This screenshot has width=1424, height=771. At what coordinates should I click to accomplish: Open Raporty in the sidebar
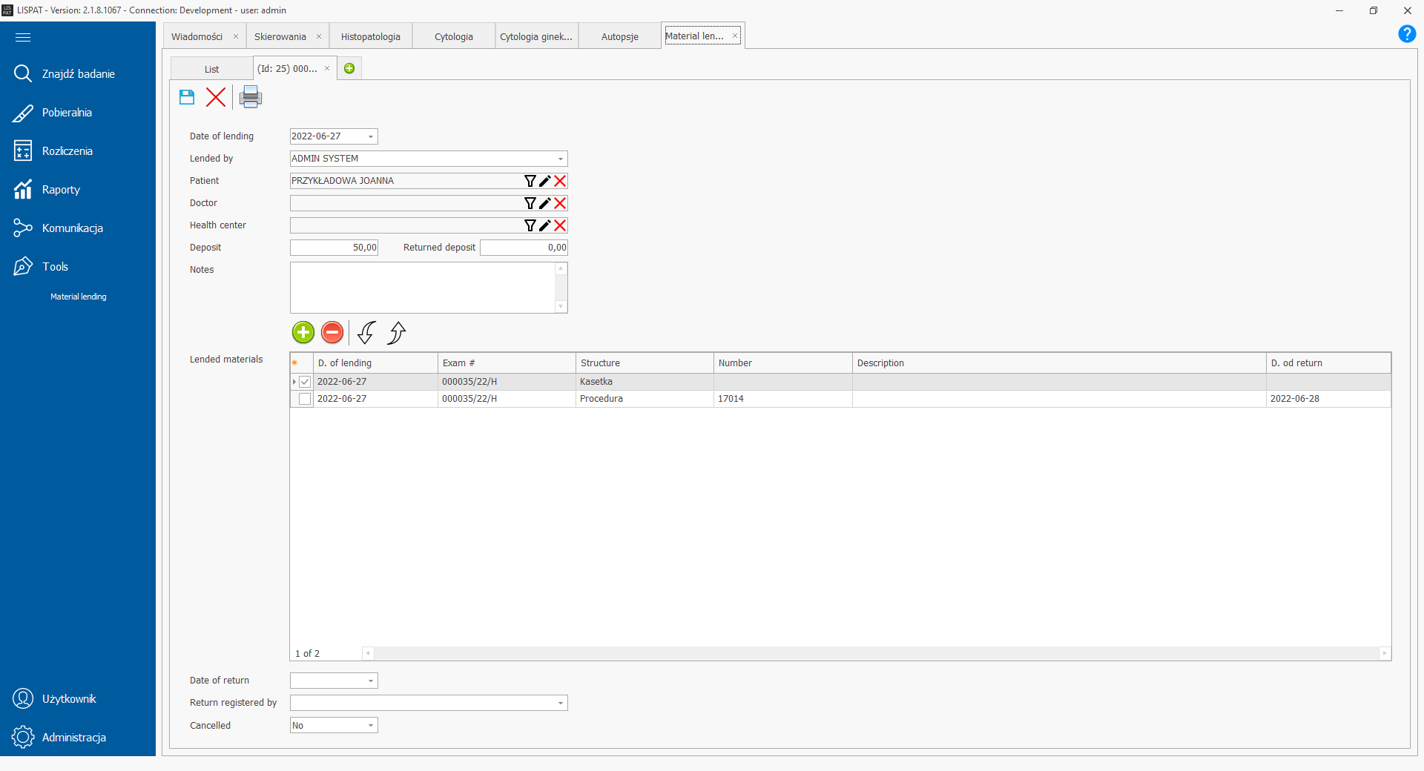61,190
